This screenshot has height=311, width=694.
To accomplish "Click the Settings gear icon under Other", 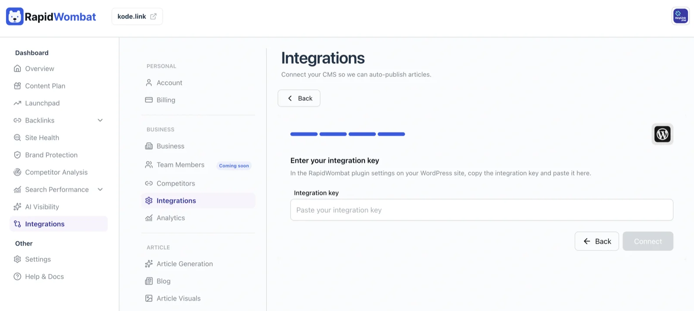I will pyautogui.click(x=17, y=259).
